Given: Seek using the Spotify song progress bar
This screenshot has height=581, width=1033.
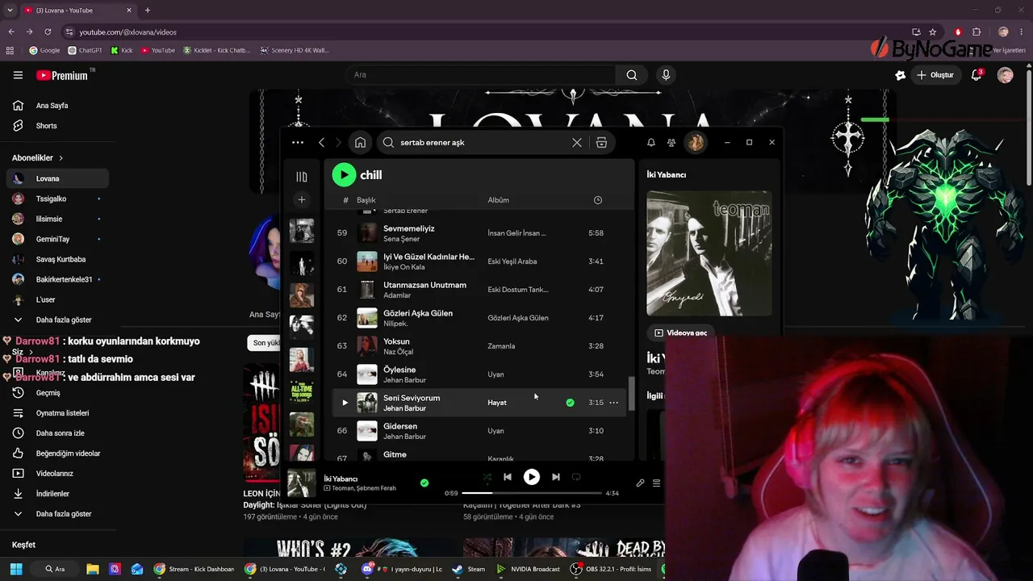Looking at the screenshot, I should pos(532,493).
